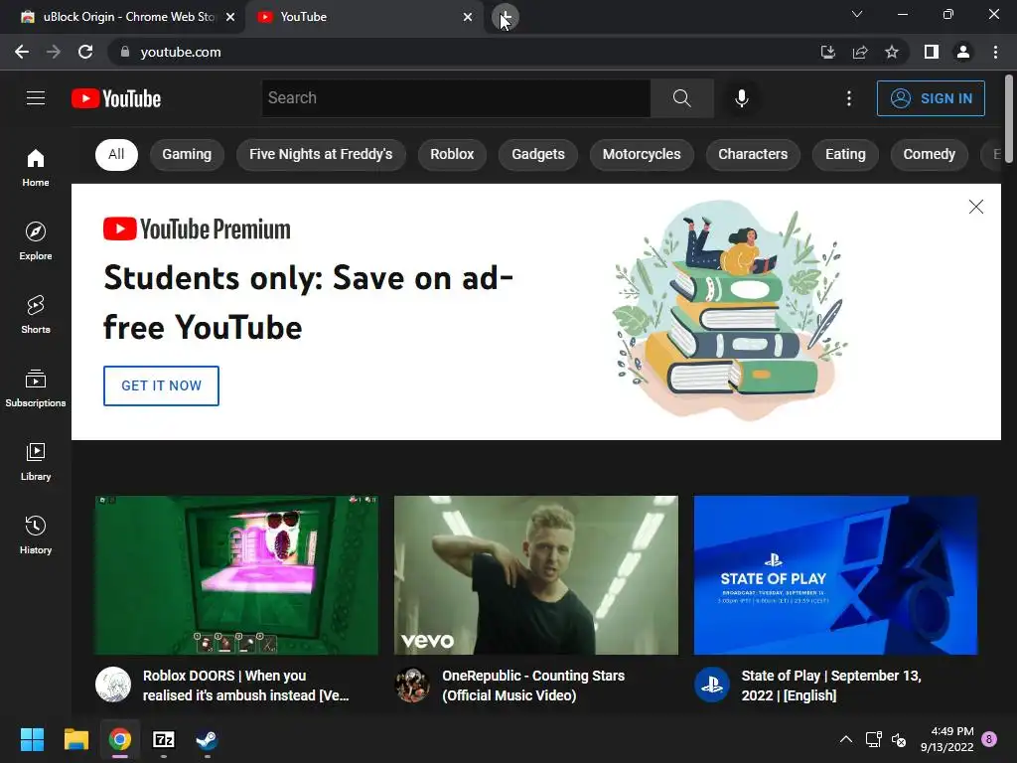The image size is (1017, 763).
Task: Click the search magnifier button
Action: tap(681, 98)
